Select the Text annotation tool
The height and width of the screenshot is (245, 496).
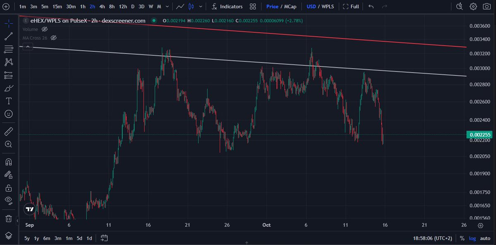(9, 101)
